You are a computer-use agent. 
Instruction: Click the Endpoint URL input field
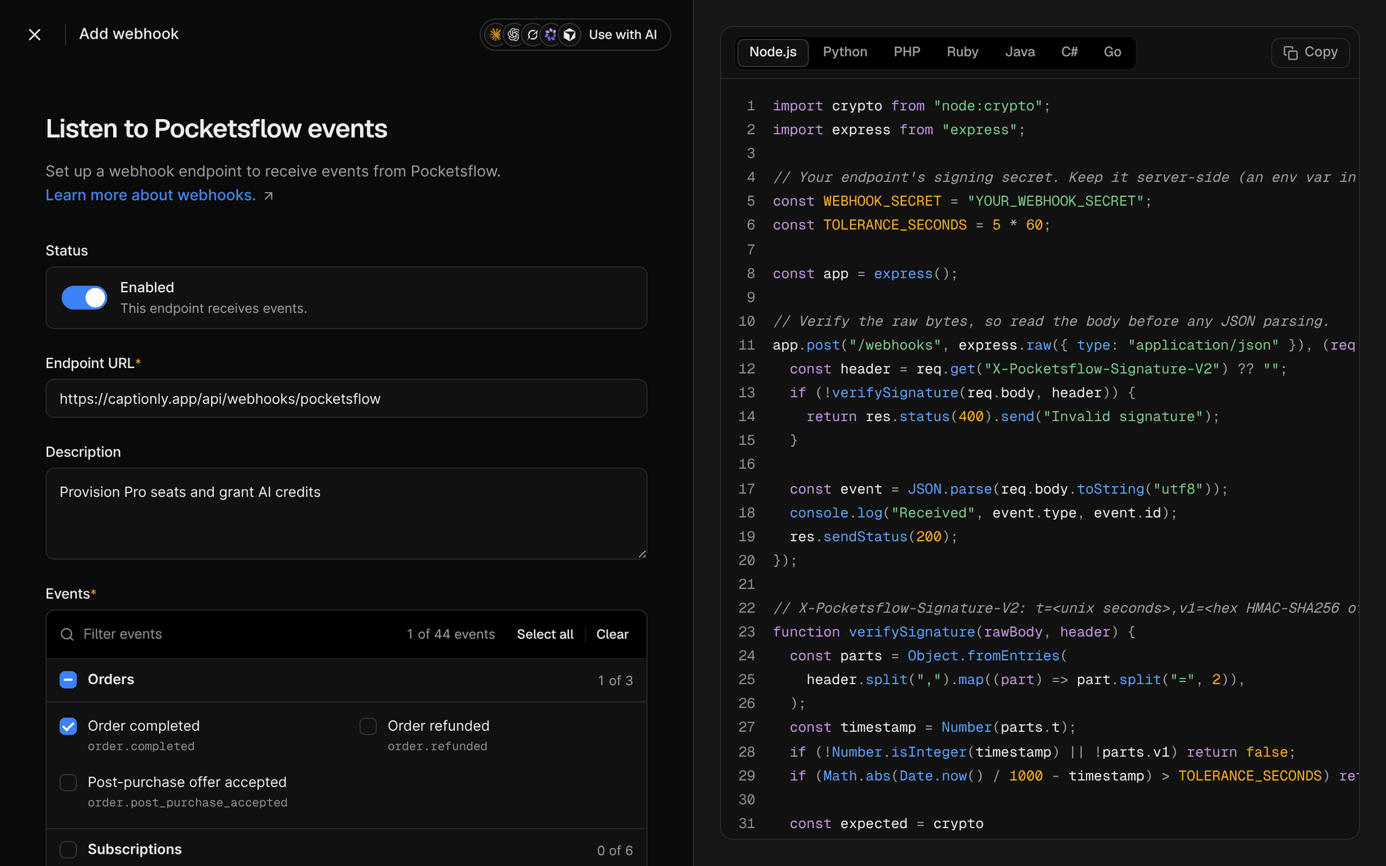[x=346, y=398]
